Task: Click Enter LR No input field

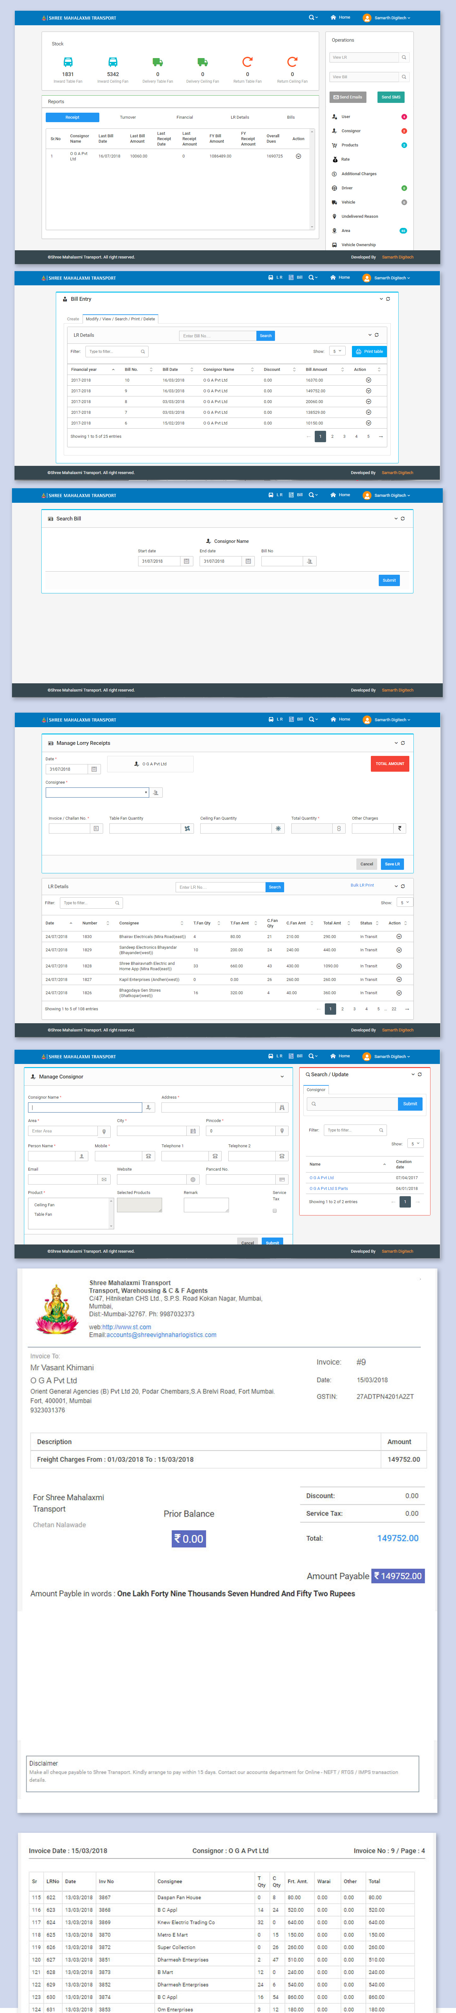Action: (x=220, y=887)
